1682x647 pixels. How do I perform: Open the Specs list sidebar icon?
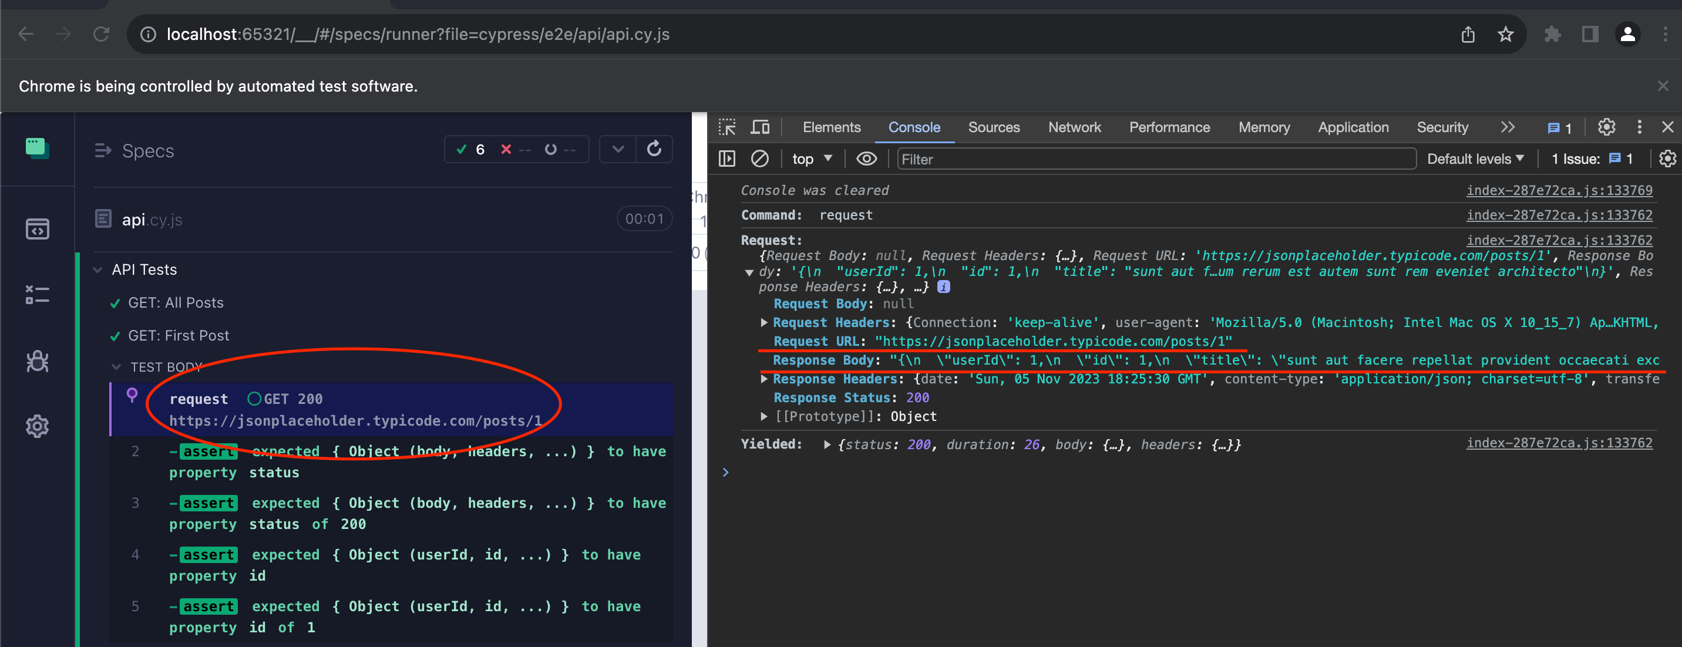click(x=37, y=229)
